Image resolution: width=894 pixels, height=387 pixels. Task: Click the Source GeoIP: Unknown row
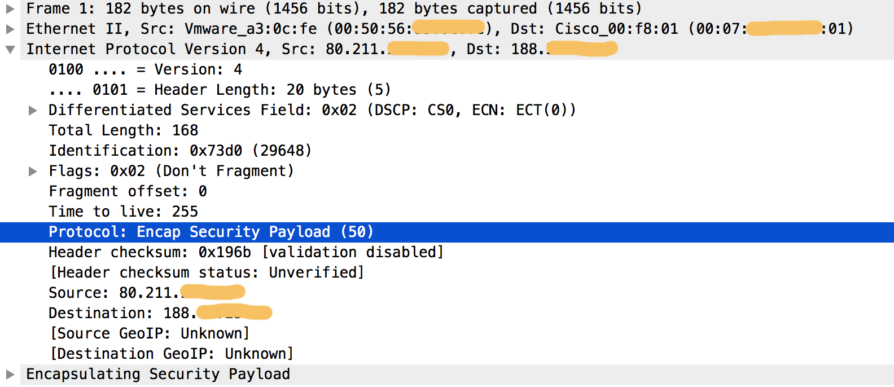(150, 333)
